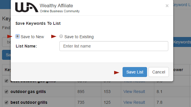
Task: Click the red arrow beside Save List
Action: pos(116,73)
